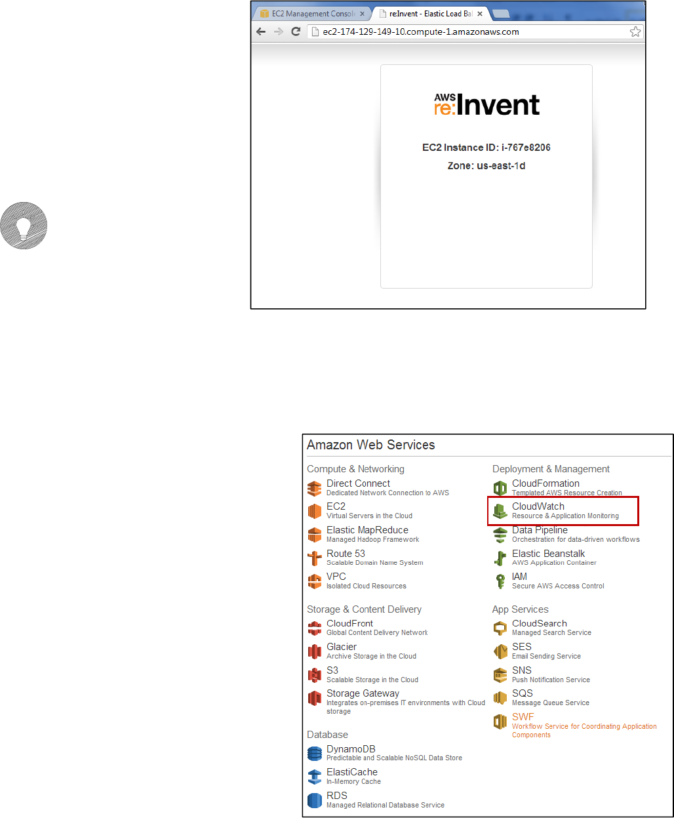Click the browser forward arrow

click(x=279, y=31)
